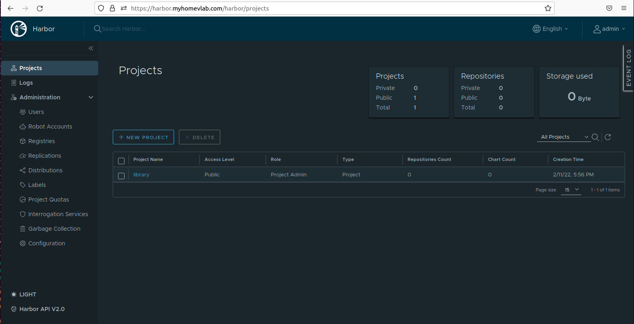This screenshot has width=634, height=324.
Task: Check the library project row checkbox
Action: [x=121, y=176]
